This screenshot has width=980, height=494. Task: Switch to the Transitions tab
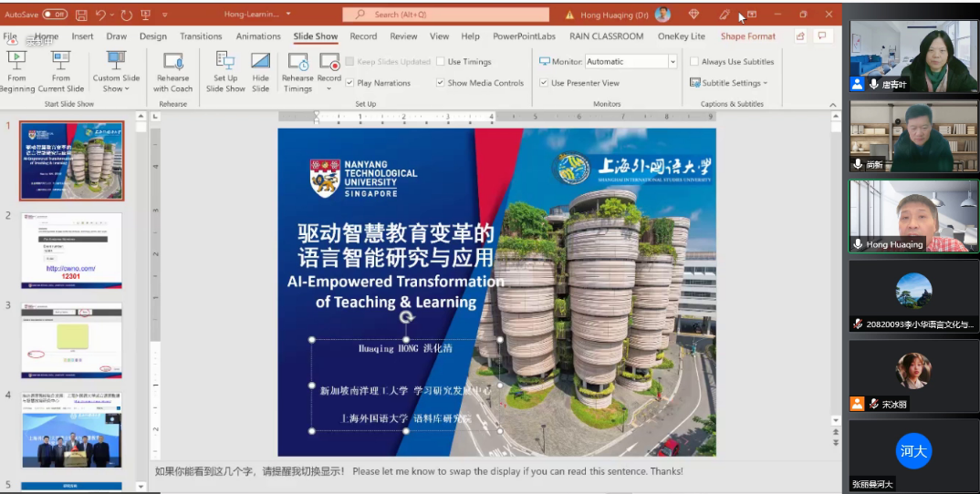coord(201,36)
